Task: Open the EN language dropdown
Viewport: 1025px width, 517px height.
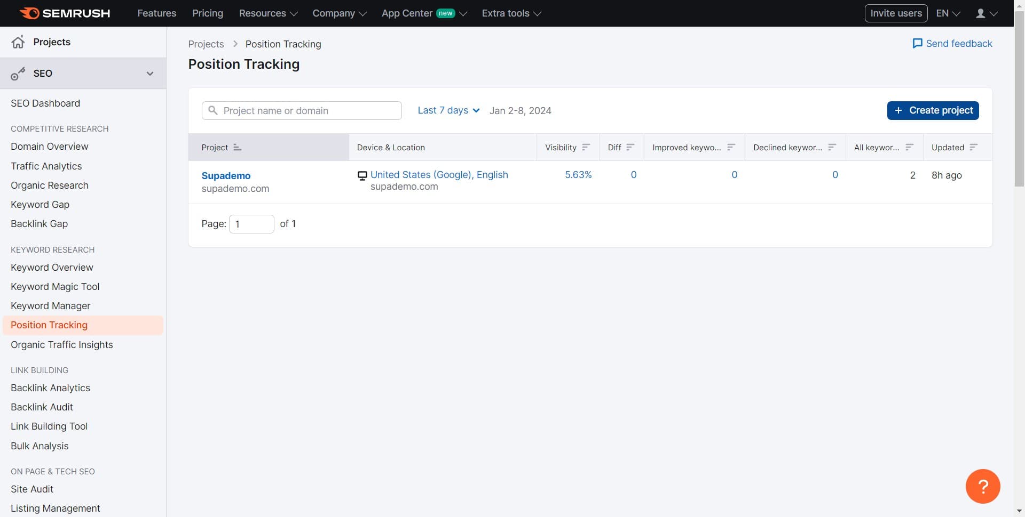Action: coord(948,13)
